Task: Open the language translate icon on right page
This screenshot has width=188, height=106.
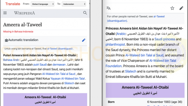Action: tap(108, 8)
